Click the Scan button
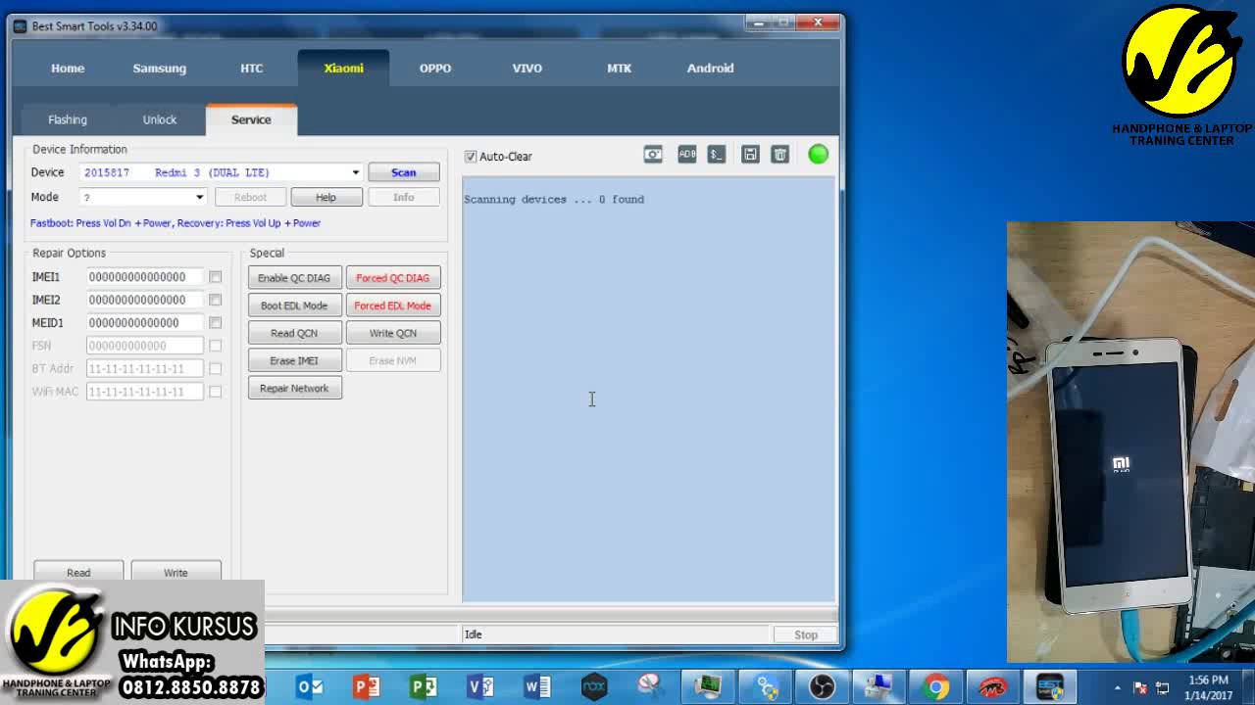The height and width of the screenshot is (705, 1255). point(404,172)
